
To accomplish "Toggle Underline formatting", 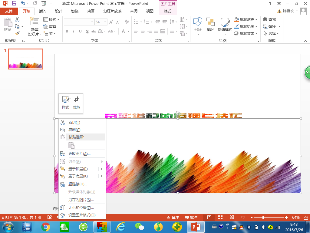I will [x=80, y=31].
